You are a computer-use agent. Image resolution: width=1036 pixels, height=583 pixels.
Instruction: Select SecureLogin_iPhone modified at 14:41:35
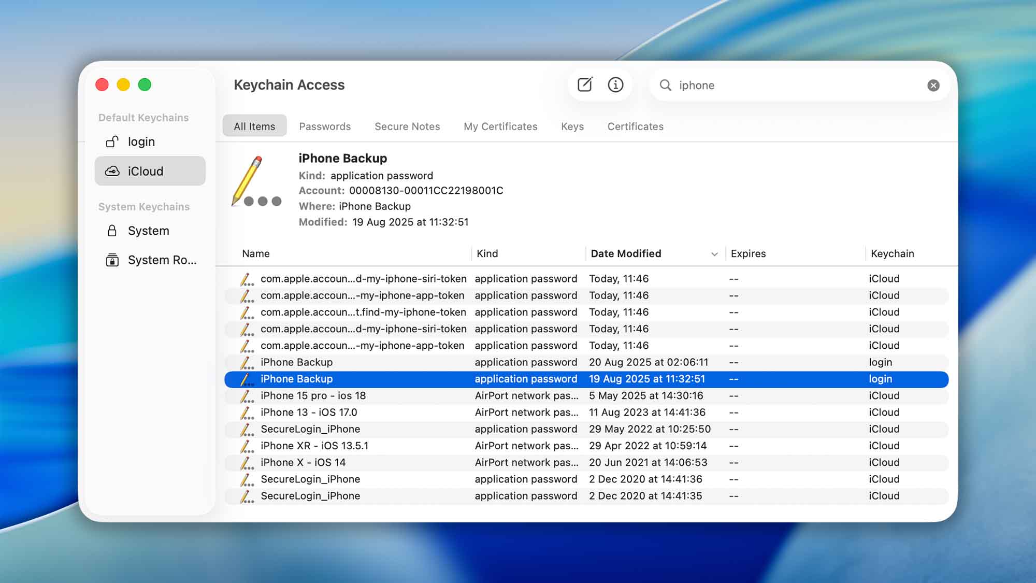click(x=586, y=496)
